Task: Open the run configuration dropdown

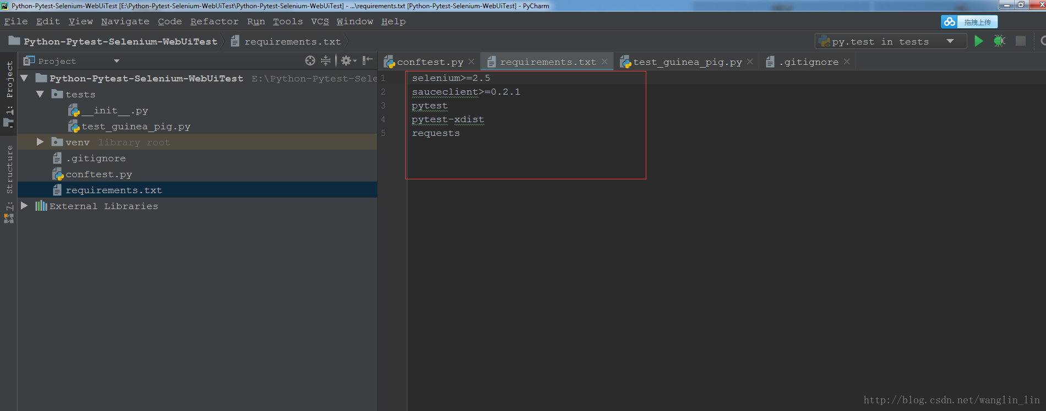Action: click(950, 41)
